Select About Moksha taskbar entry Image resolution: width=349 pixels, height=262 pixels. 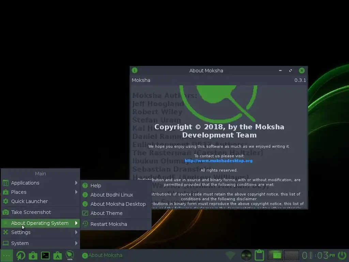point(102,255)
